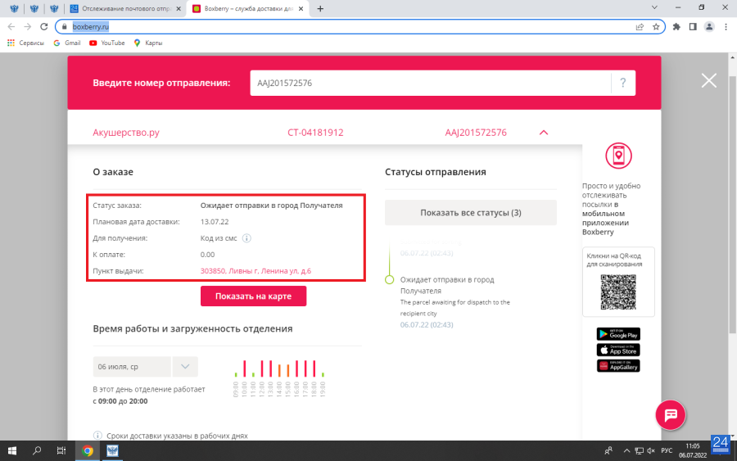The image size is (737, 461).
Task: Collapse the order details with the pink chevron
Action: coord(544,133)
